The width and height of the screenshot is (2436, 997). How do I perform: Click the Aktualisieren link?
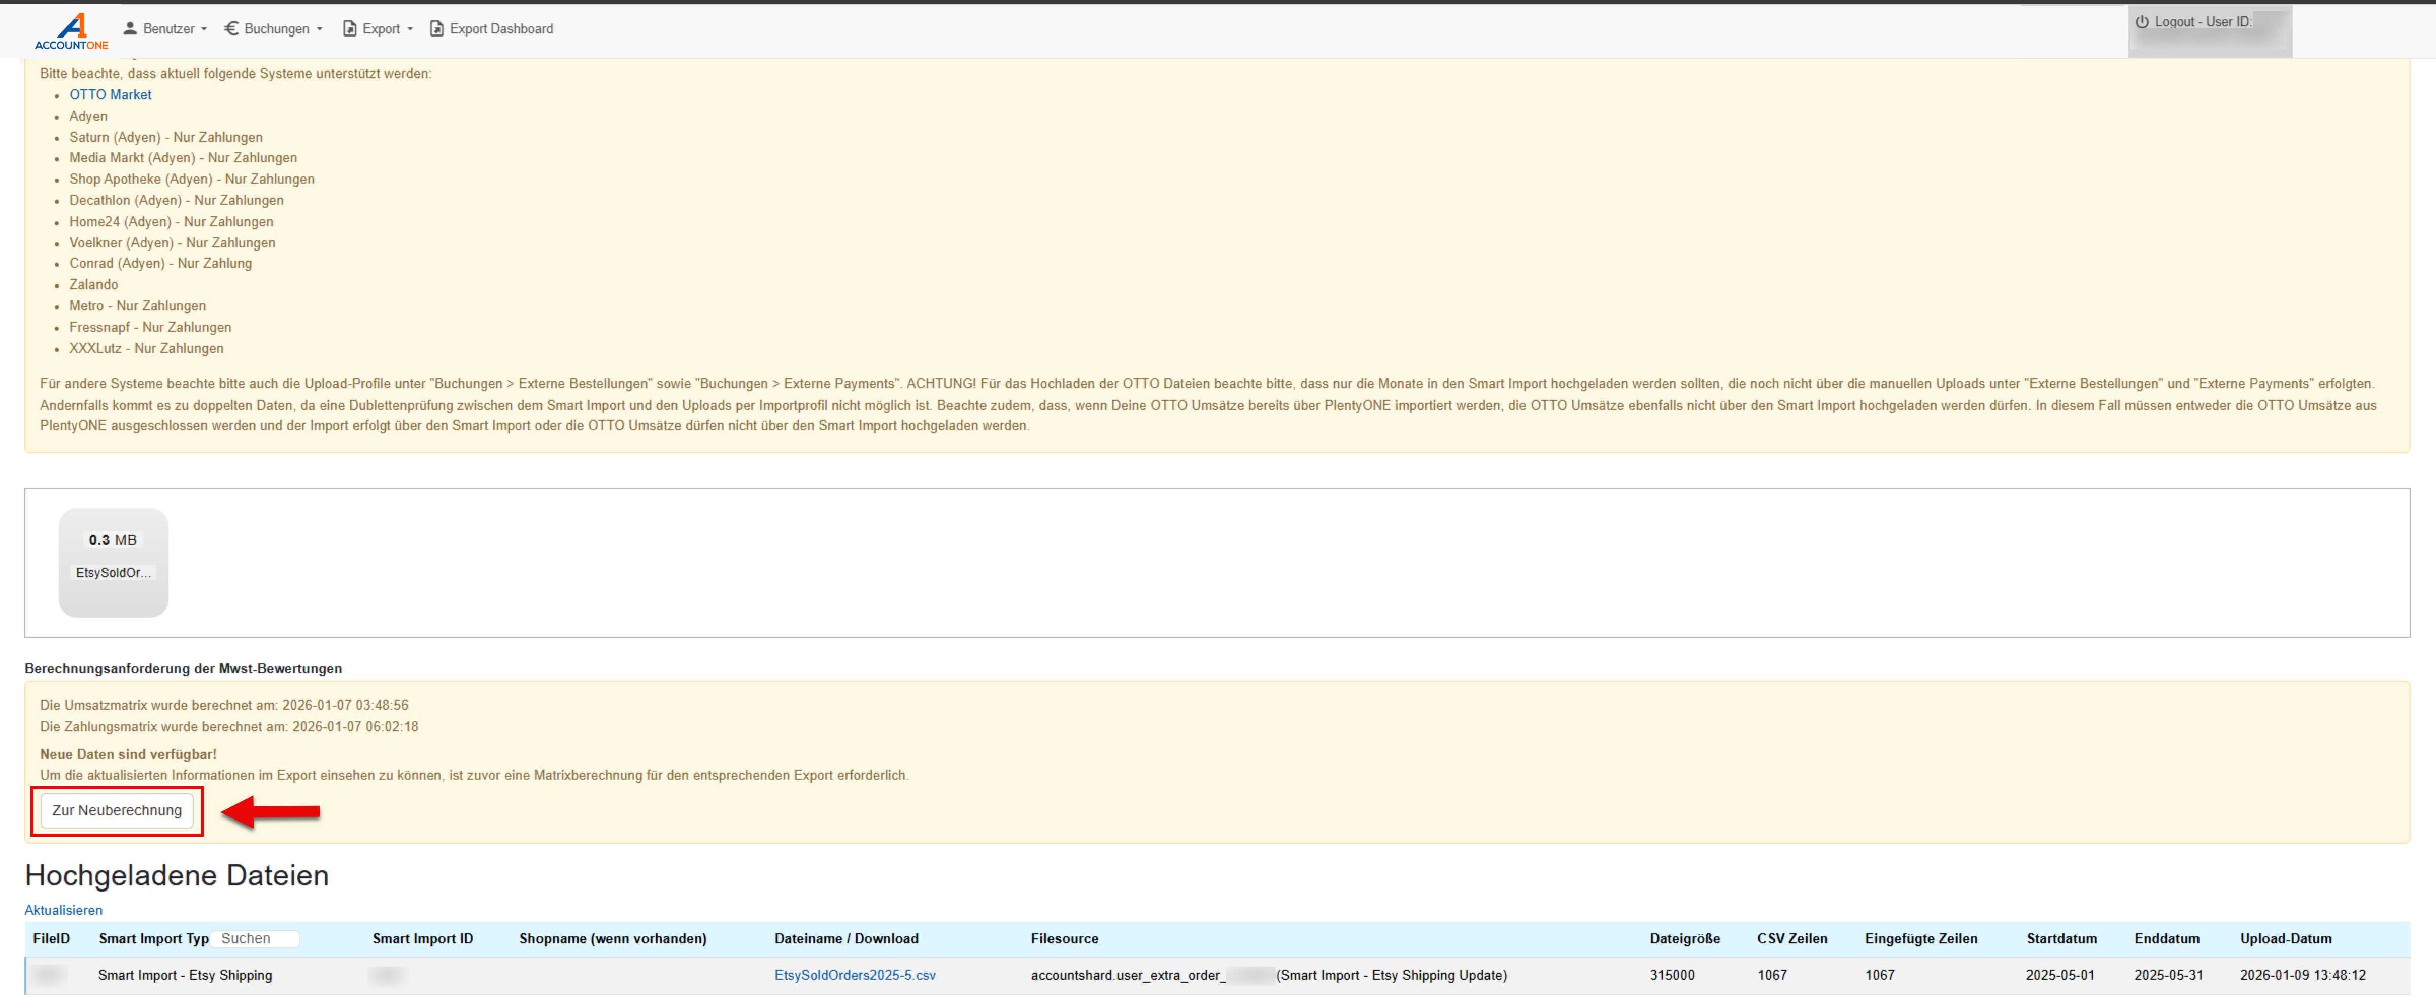click(63, 909)
